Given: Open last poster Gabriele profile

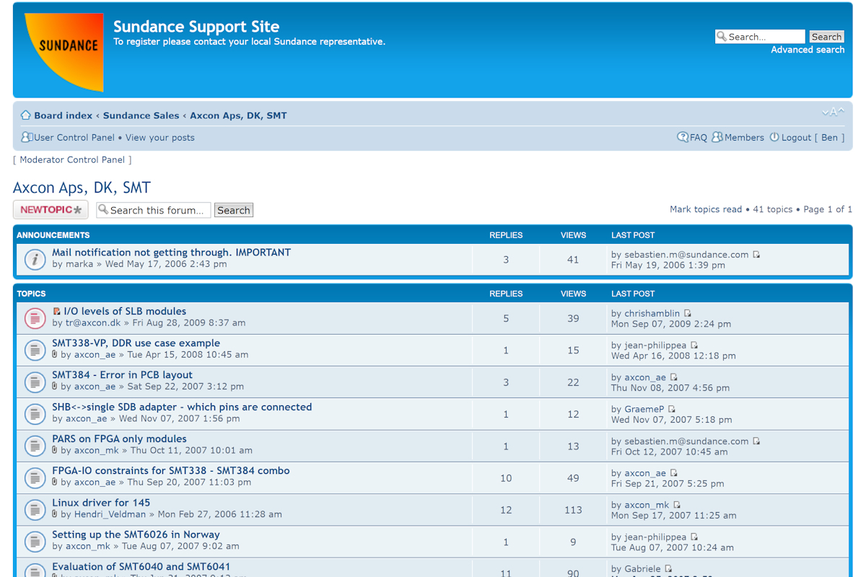Looking at the screenshot, I should pyautogui.click(x=643, y=569).
